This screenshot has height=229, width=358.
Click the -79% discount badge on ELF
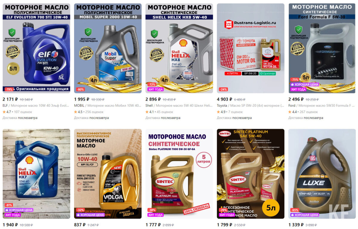(x=9, y=89)
